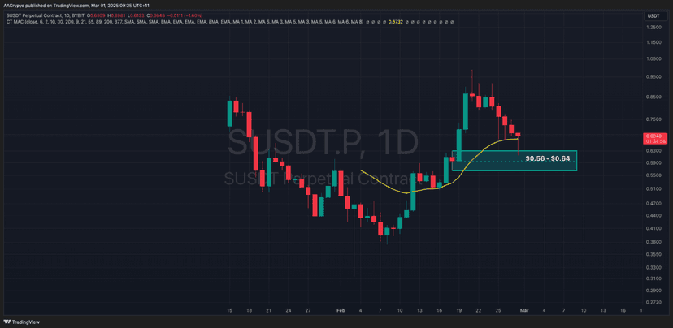Screen dimensions: 673x328
Task: Click the 1.2500 price axis label
Action: click(x=653, y=27)
